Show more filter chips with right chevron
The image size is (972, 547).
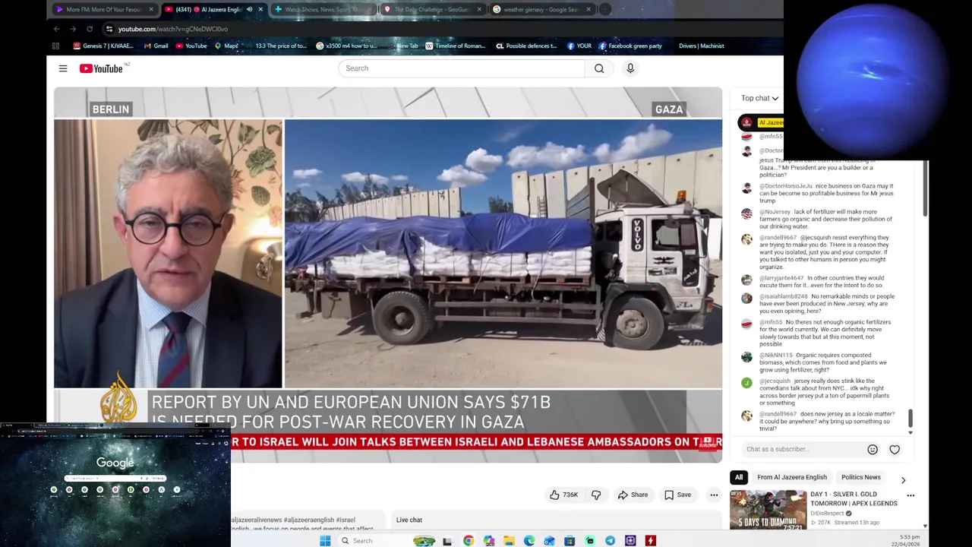click(903, 480)
